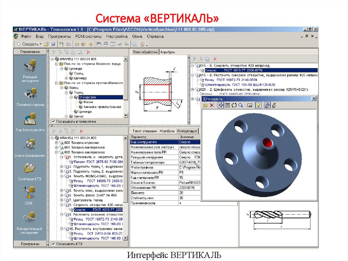The height and width of the screenshot is (261, 348).
Task: Open the Сочетание КТЭ reference
Action: (x=30, y=172)
